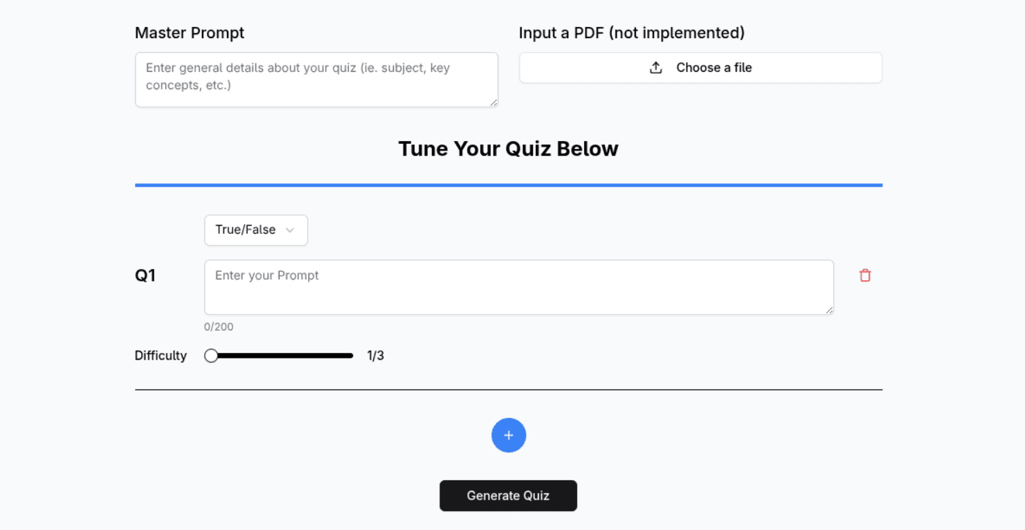The height and width of the screenshot is (530, 1025).
Task: Click the resize grip on Q1 prompt textarea
Action: [829, 310]
